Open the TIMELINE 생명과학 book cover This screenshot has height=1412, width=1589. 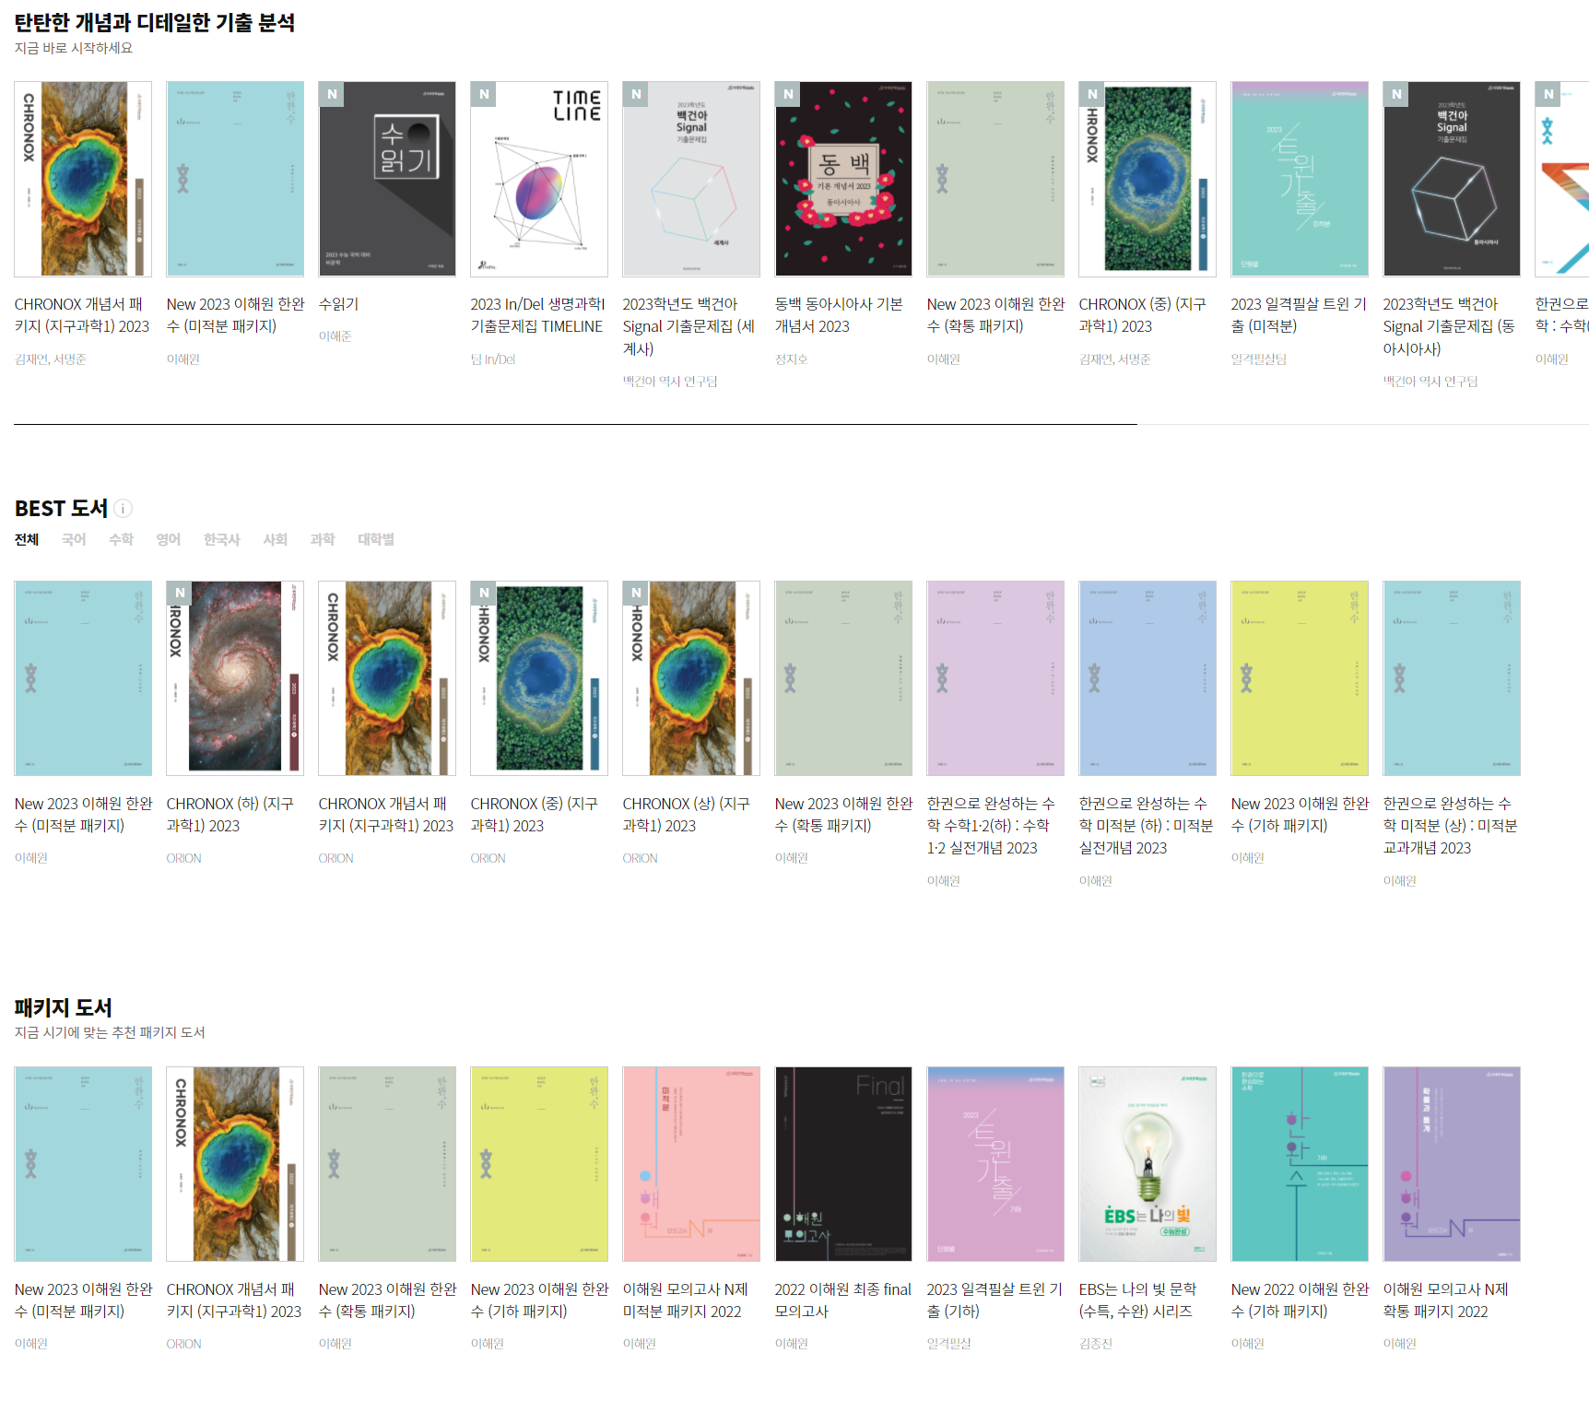tap(539, 179)
